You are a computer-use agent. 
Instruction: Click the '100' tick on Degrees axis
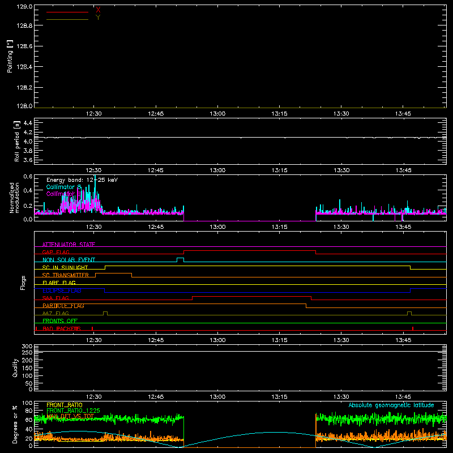coord(27,403)
